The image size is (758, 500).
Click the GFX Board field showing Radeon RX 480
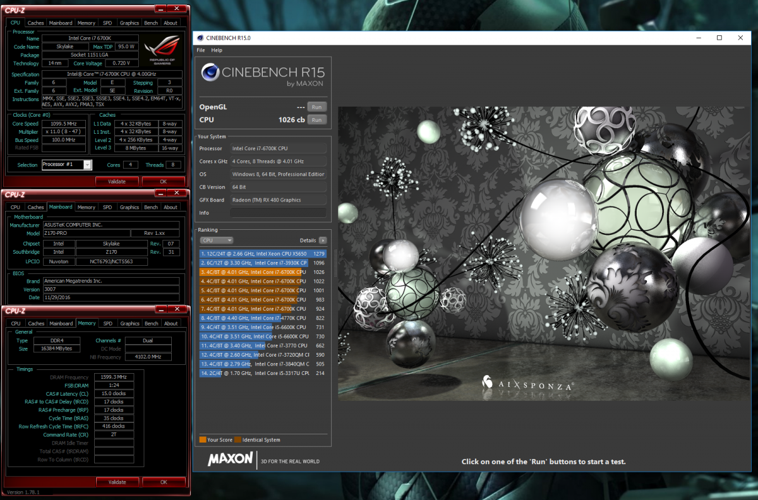[x=278, y=199]
